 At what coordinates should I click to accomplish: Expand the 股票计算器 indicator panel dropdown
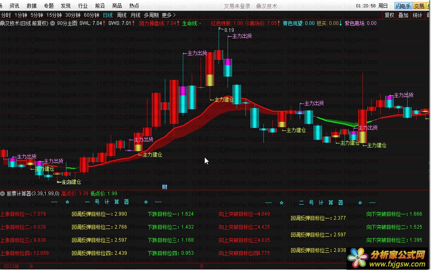[2, 194]
